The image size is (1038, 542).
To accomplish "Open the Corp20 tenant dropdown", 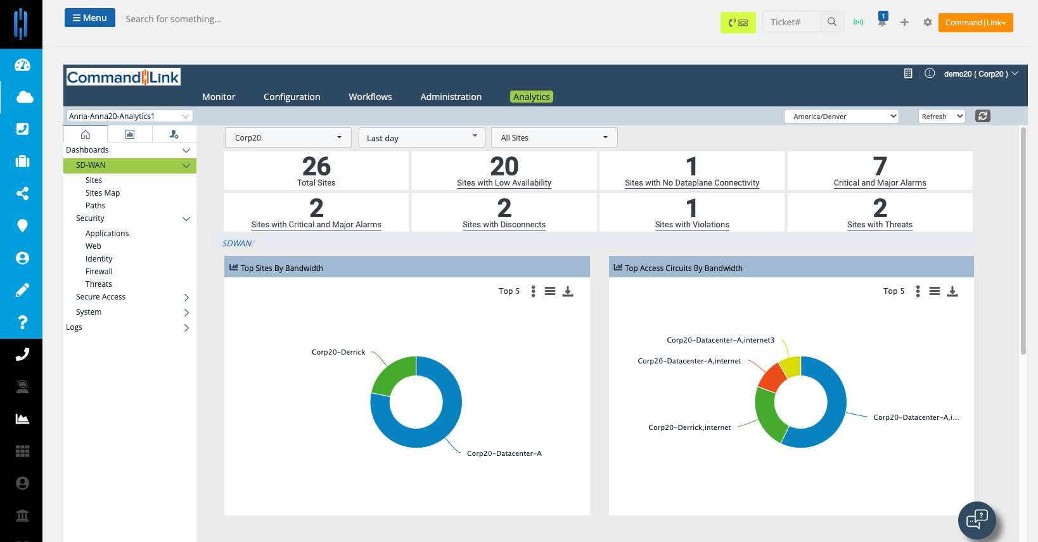I will [x=288, y=137].
